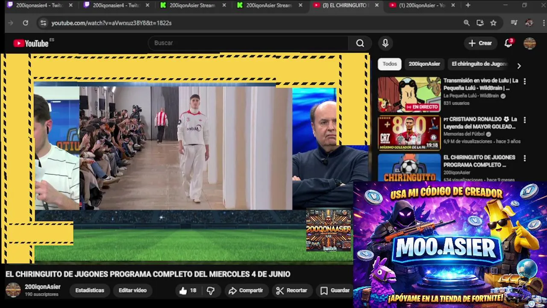Open the 'Crear' create menu
Image resolution: width=547 pixels, height=308 pixels.
point(480,43)
